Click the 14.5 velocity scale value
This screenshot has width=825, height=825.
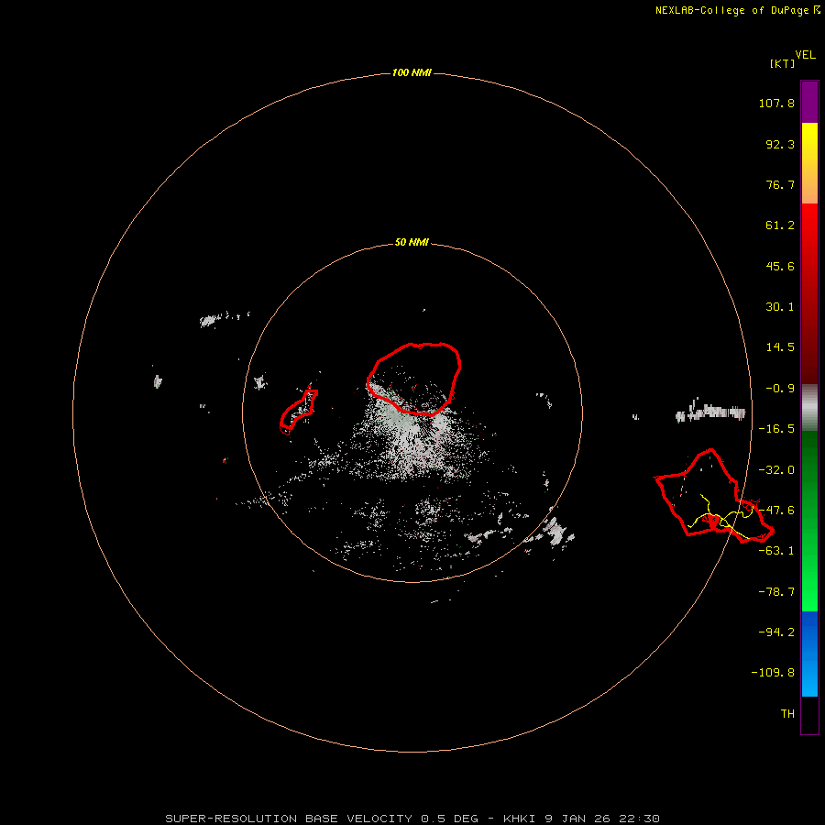point(780,347)
